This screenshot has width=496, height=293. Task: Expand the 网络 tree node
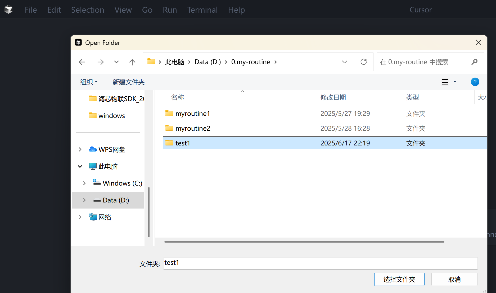click(80, 217)
